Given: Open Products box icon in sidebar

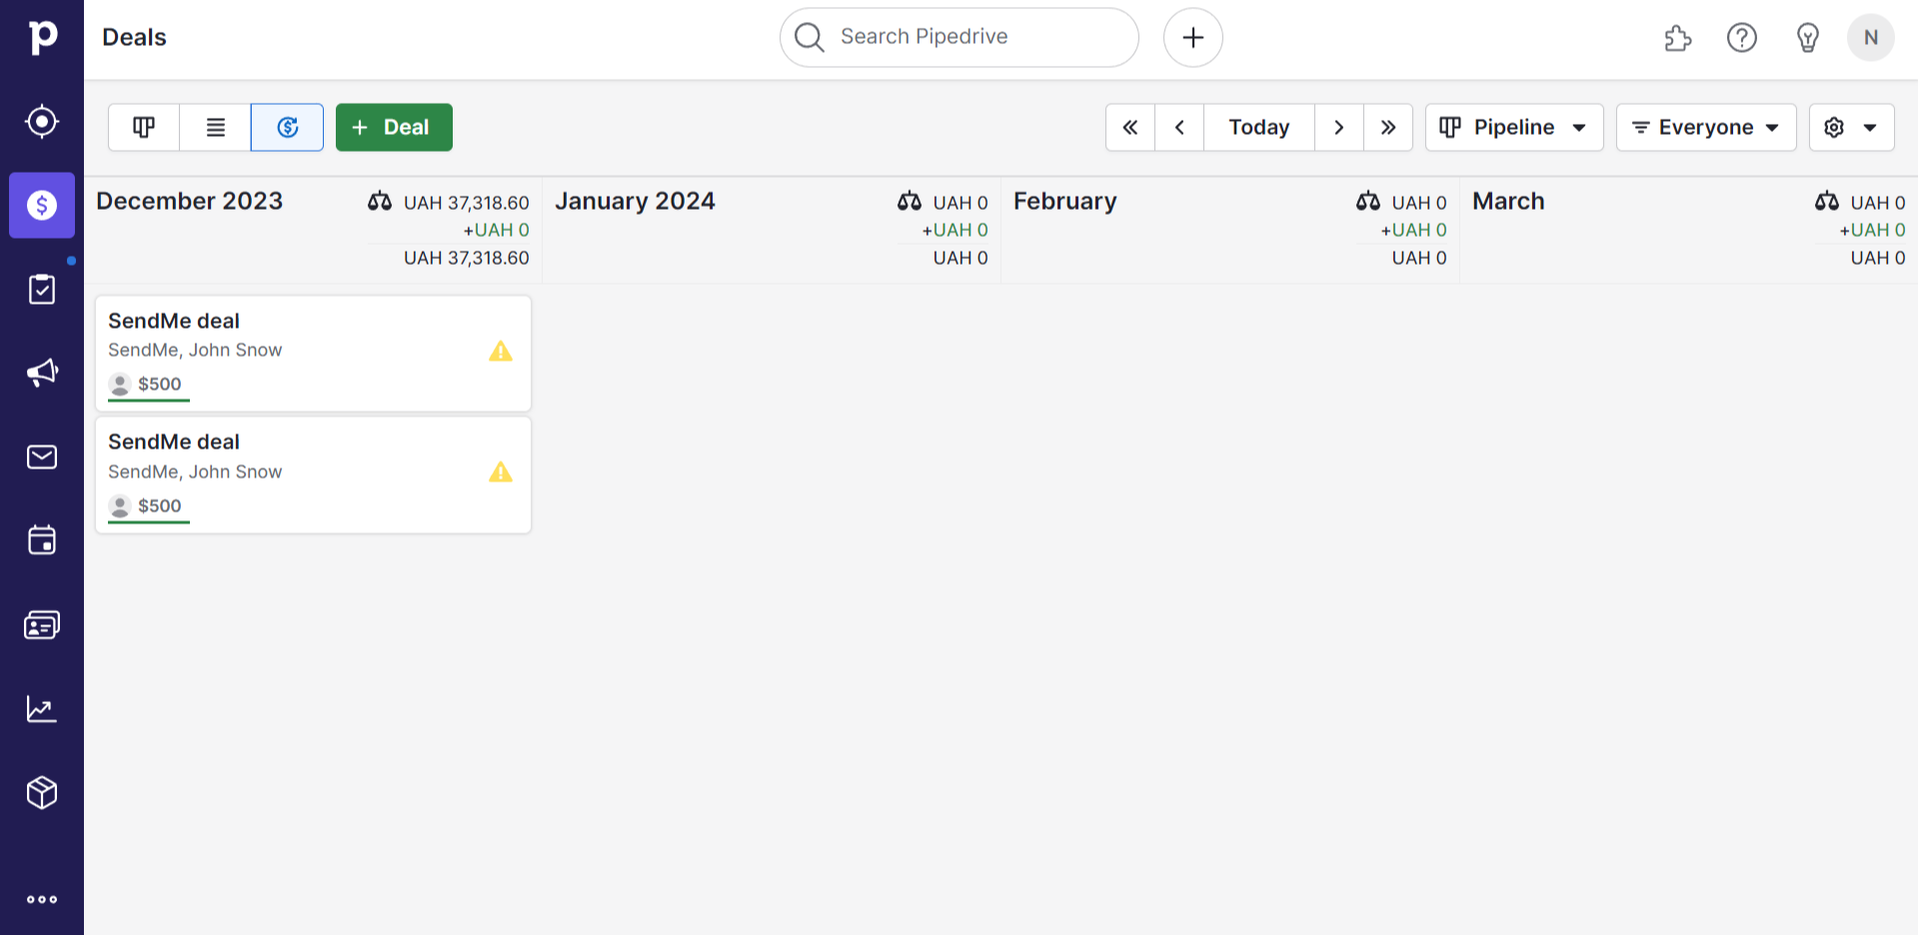Looking at the screenshot, I should tap(42, 793).
